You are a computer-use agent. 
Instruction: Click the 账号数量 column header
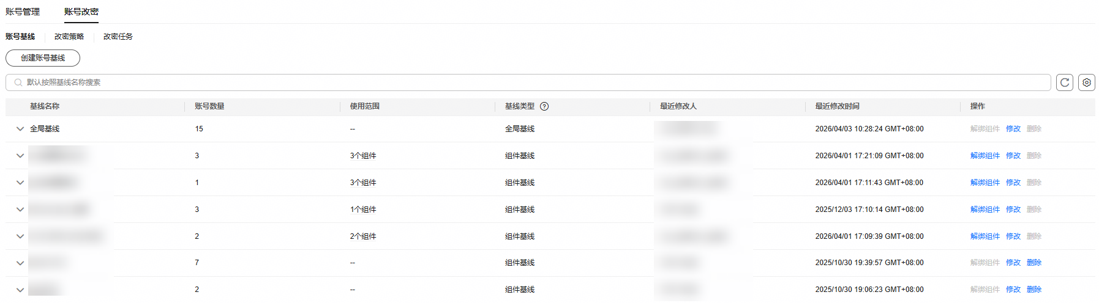tap(209, 106)
